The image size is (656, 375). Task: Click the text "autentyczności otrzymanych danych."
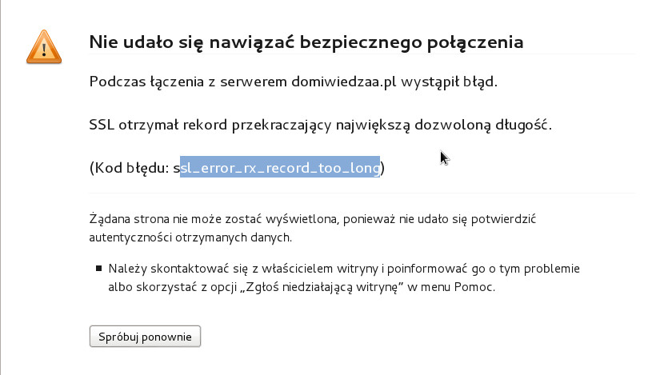tap(190, 237)
